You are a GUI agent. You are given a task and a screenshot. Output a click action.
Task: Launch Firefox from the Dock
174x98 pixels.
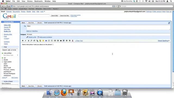(64, 92)
